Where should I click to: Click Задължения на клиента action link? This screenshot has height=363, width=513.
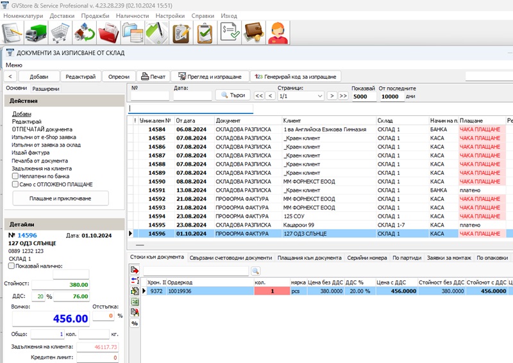click(42, 168)
